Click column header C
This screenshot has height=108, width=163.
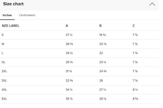pyautogui.click(x=134, y=26)
